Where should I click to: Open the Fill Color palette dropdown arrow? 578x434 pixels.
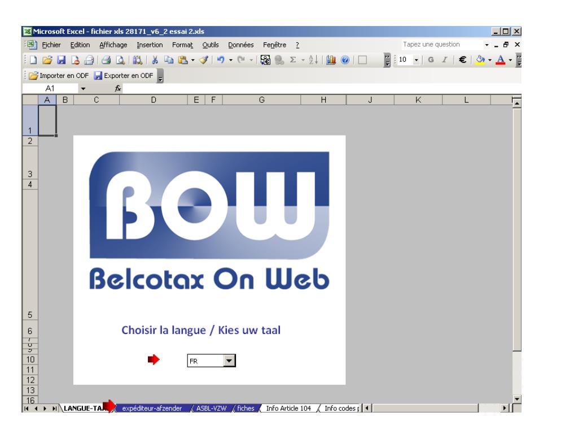click(x=490, y=60)
